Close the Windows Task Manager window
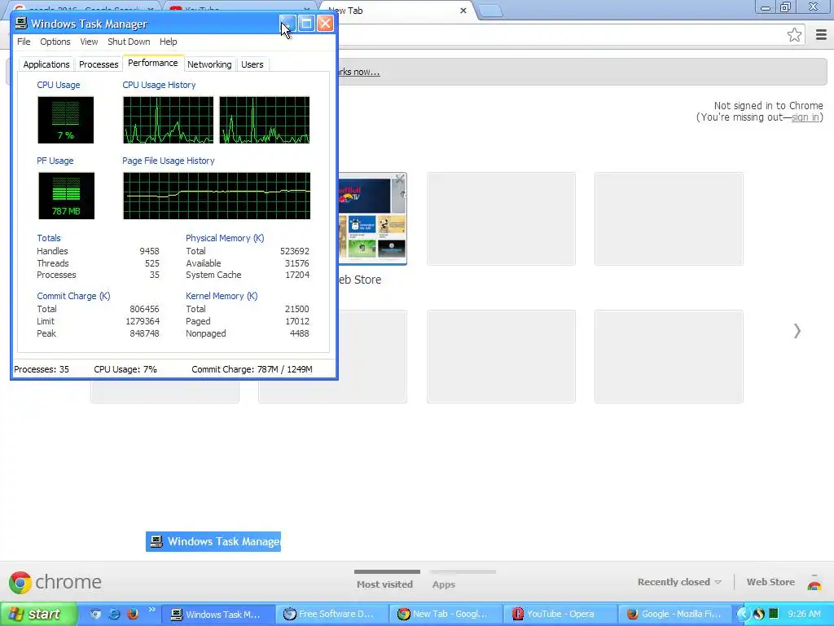834x626 pixels. (x=325, y=24)
